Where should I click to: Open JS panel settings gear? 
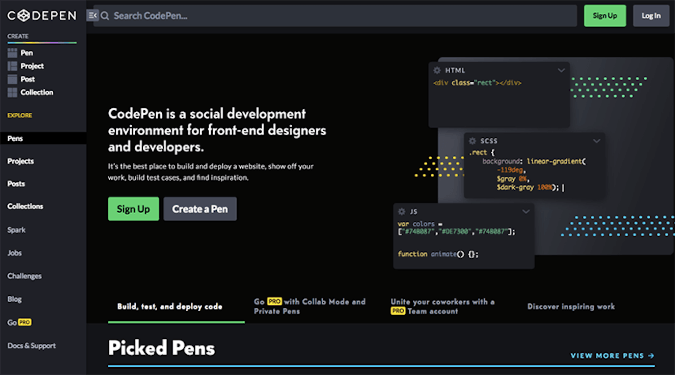coord(402,212)
